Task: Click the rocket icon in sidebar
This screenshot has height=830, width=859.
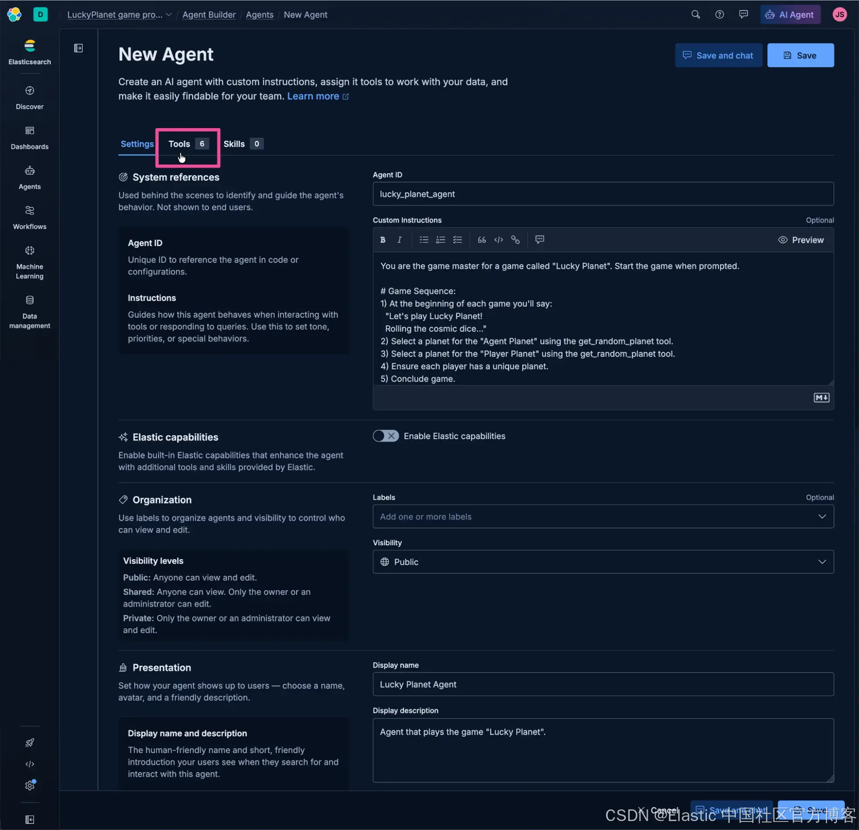Action: (x=30, y=743)
